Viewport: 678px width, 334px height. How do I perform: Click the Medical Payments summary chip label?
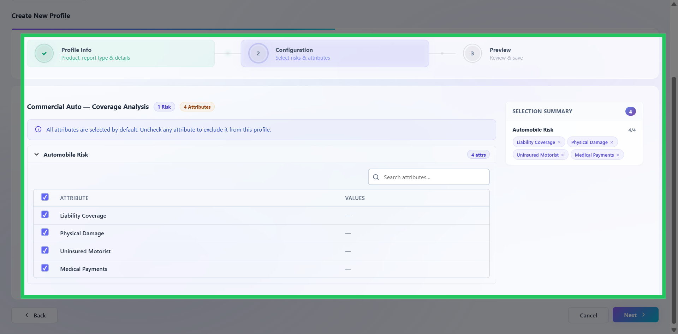pyautogui.click(x=594, y=155)
